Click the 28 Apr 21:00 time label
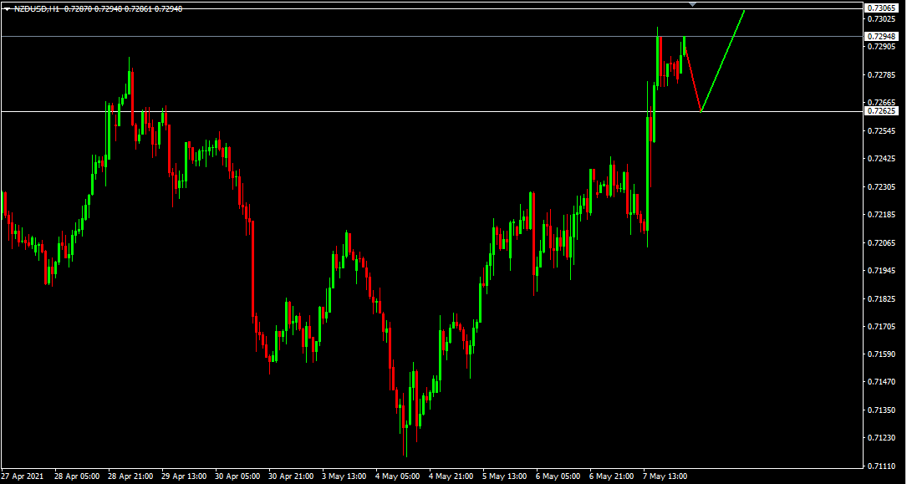907x484 pixels. tap(130, 476)
